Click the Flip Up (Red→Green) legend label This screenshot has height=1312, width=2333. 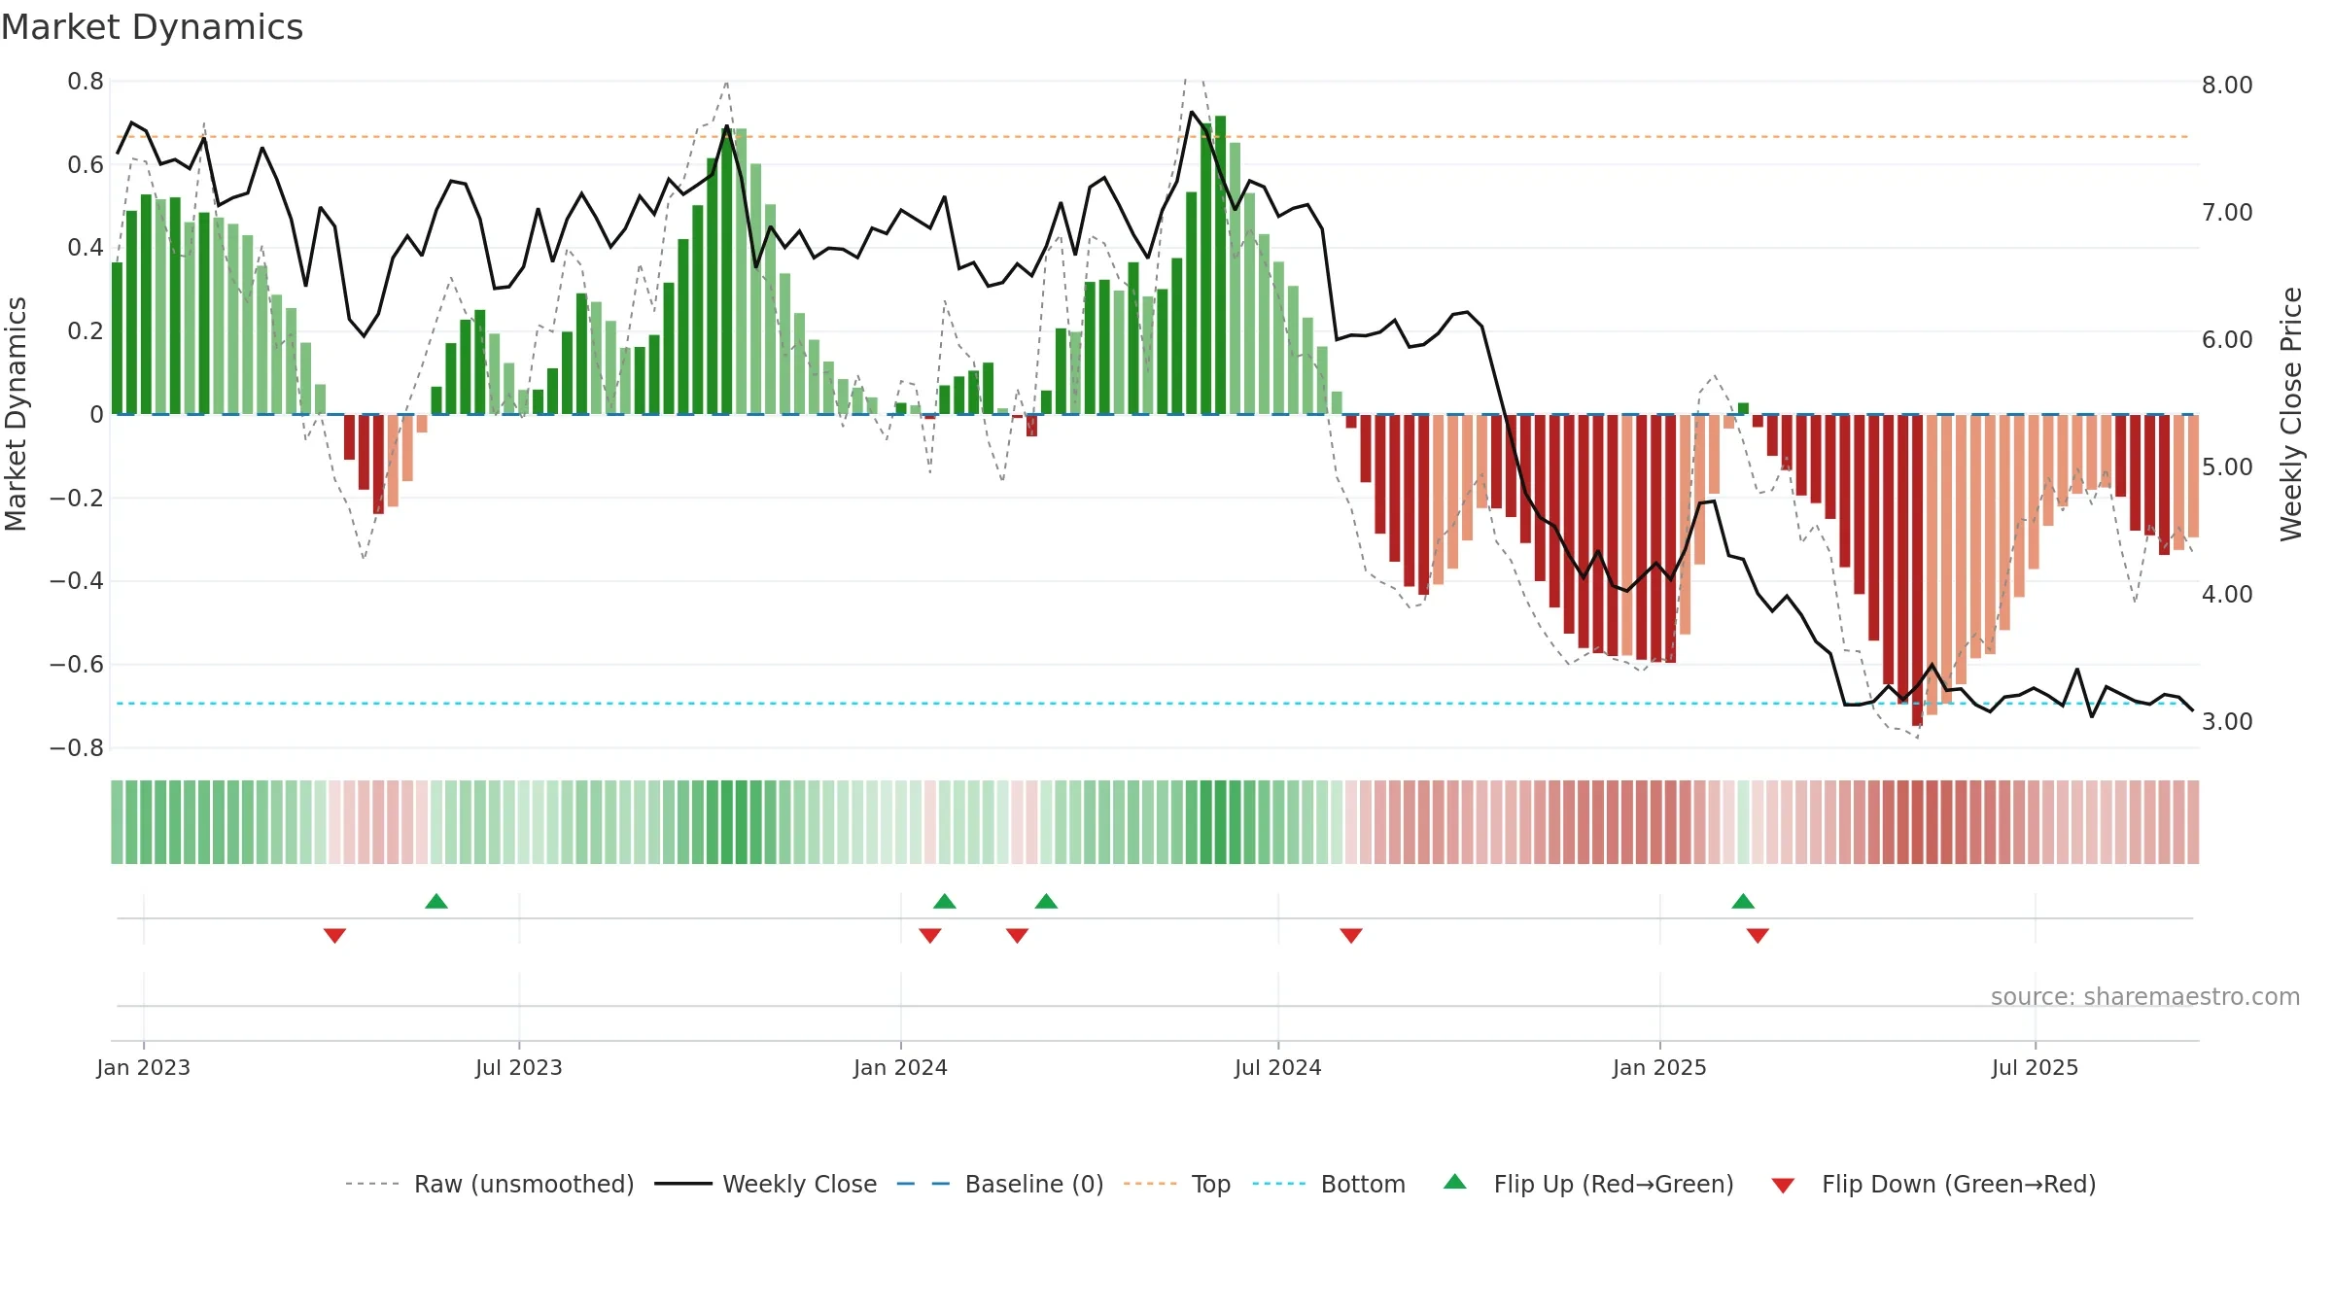[x=1614, y=1184]
